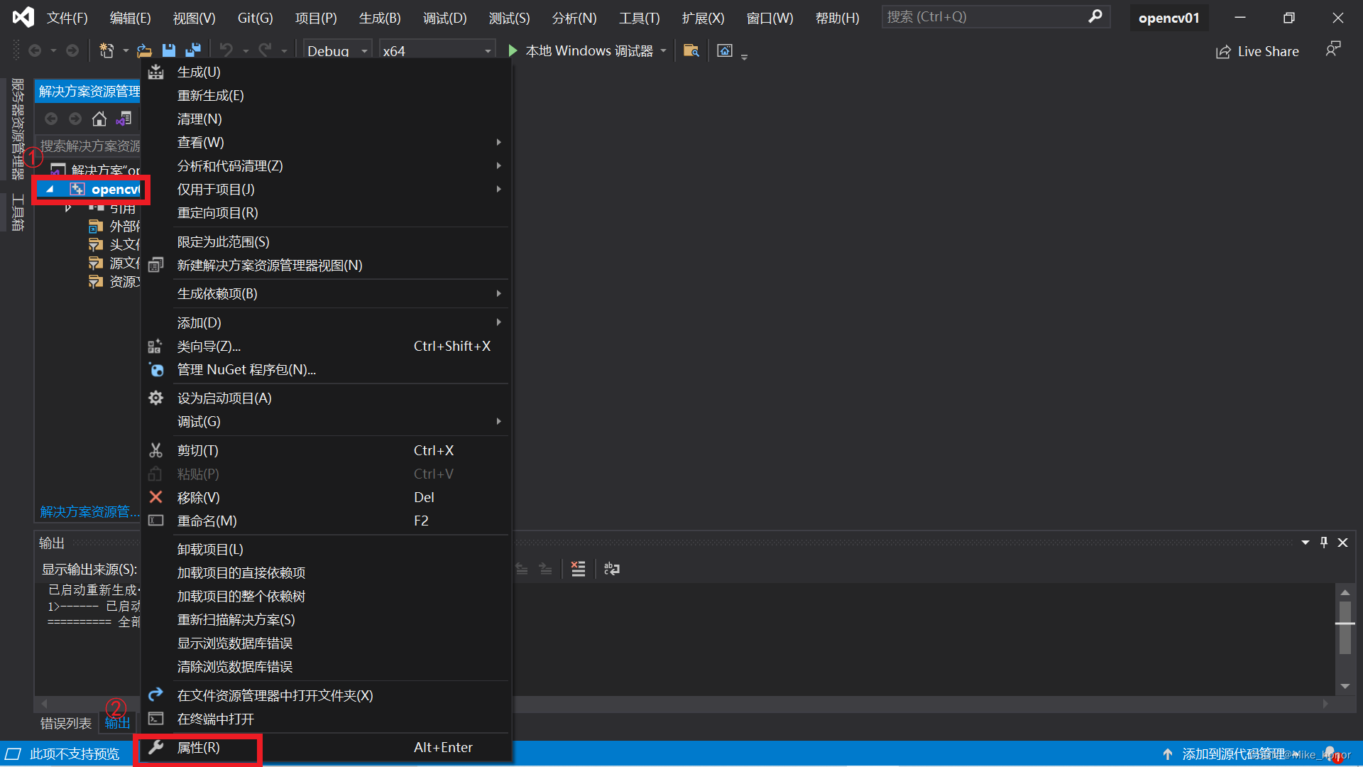Click the Open File folder icon

(144, 50)
